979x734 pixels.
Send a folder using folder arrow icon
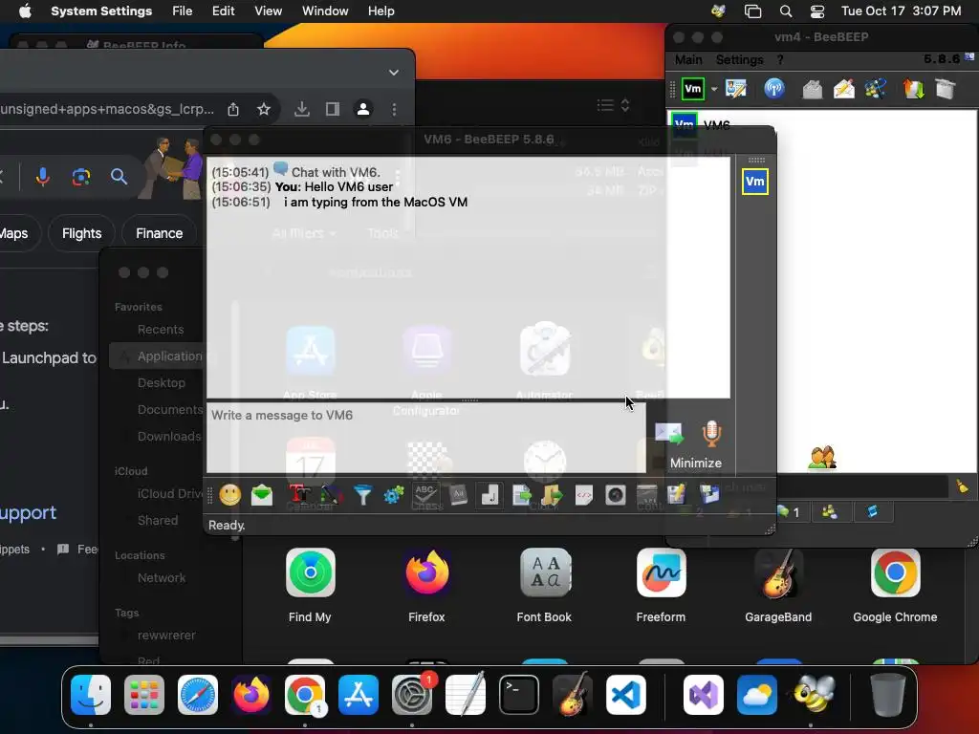pos(552,495)
